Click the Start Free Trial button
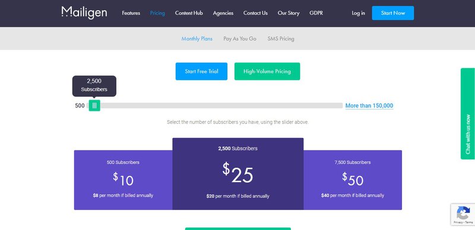The image size is (475, 230). pyautogui.click(x=201, y=71)
